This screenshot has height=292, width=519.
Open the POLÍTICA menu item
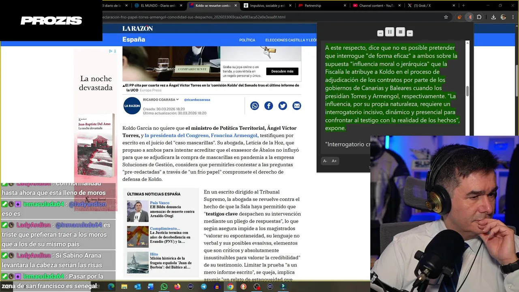coord(247,40)
